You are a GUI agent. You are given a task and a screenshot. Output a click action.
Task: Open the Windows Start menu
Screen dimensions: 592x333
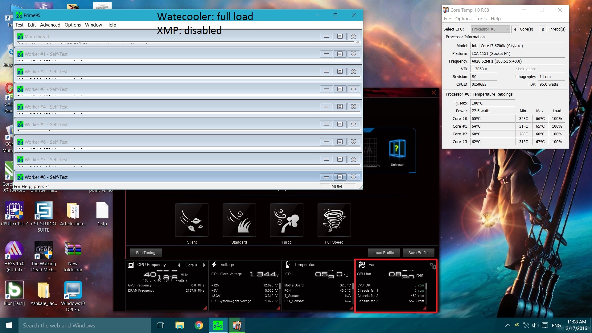click(x=9, y=325)
